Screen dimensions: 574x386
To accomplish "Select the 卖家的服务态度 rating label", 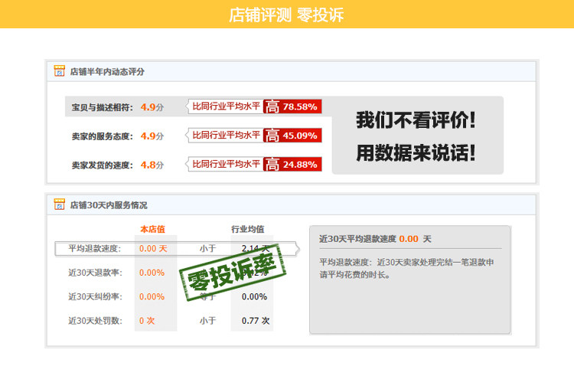I will coord(102,136).
